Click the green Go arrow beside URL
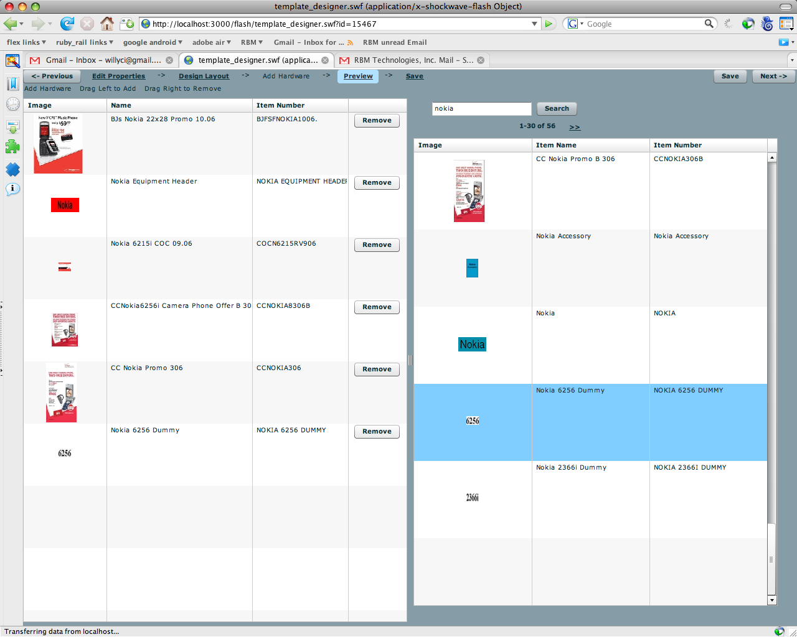797x637 pixels. point(549,24)
